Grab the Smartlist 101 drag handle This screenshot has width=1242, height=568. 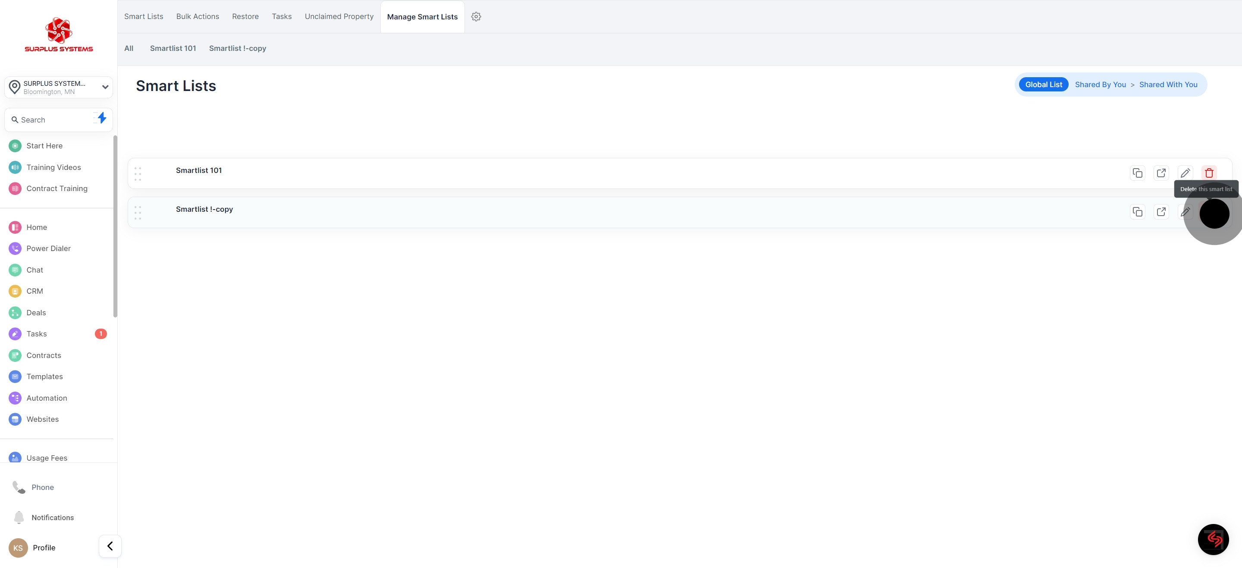(x=138, y=174)
